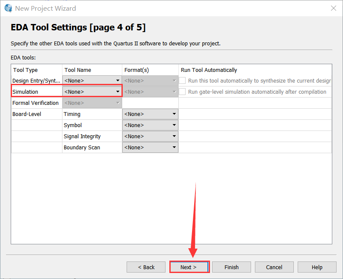Select the Board-Level tool type cell
343x279 pixels.
click(37, 114)
